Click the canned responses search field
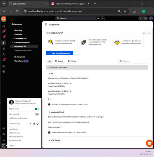 coord(133,61)
